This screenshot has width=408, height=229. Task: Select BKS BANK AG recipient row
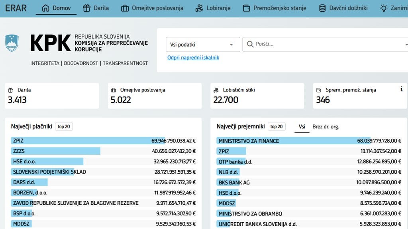(x=309, y=182)
